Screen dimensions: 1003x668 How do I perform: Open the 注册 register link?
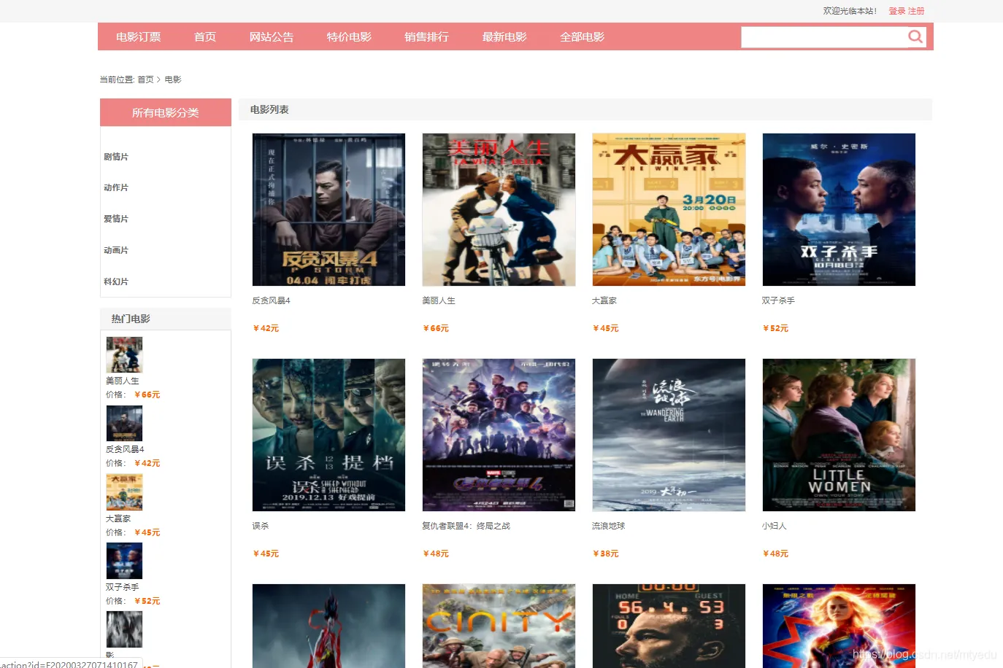click(x=916, y=11)
